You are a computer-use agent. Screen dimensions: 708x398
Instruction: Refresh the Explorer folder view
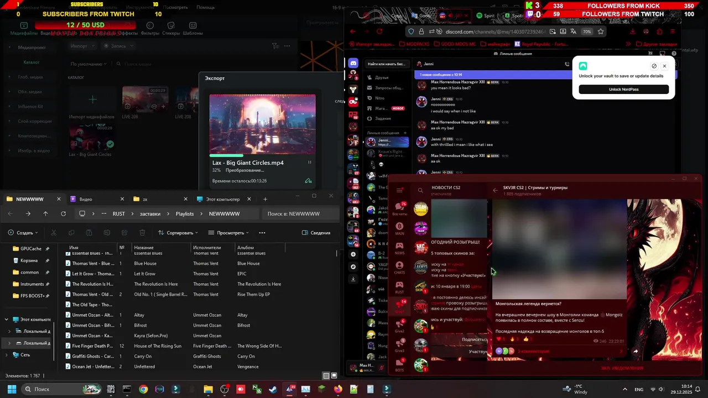(63, 214)
